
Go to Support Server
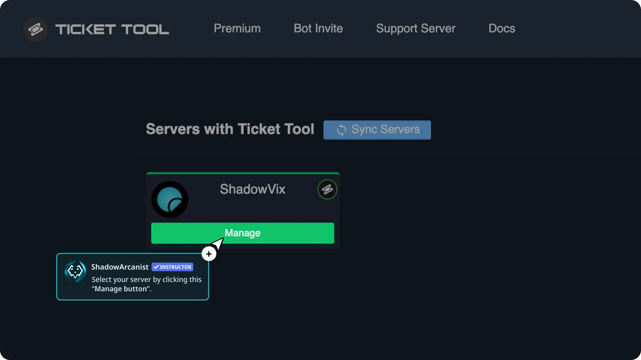coord(416,29)
